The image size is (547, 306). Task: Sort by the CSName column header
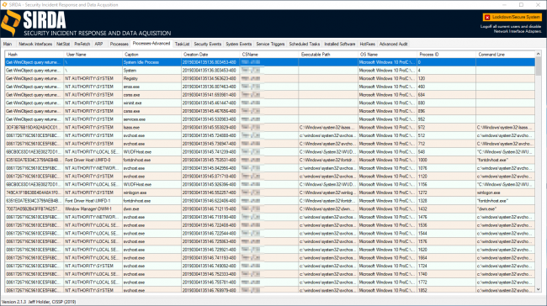pyautogui.click(x=269, y=55)
